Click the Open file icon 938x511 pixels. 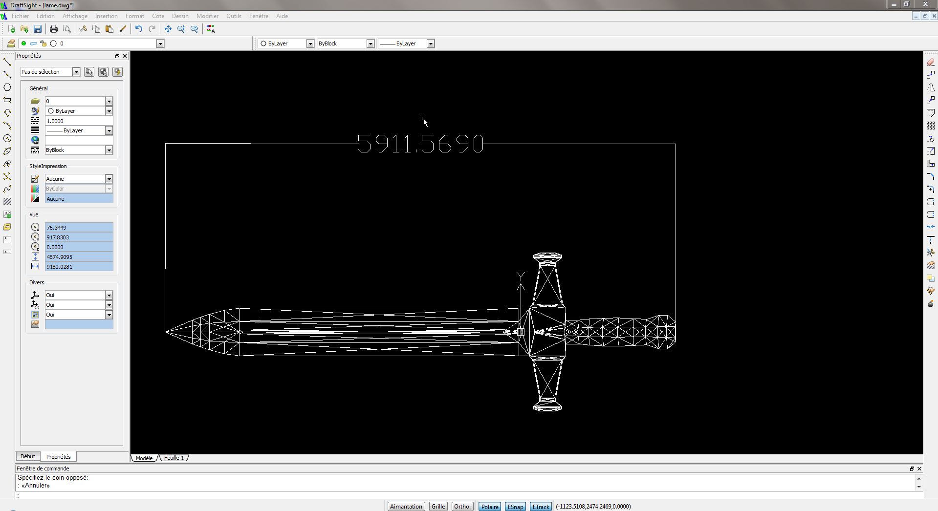[x=24, y=29]
